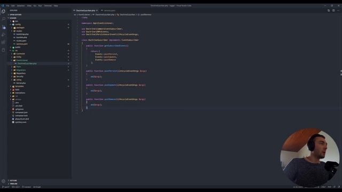
Task: Expand the public folder
Action: click(18, 47)
